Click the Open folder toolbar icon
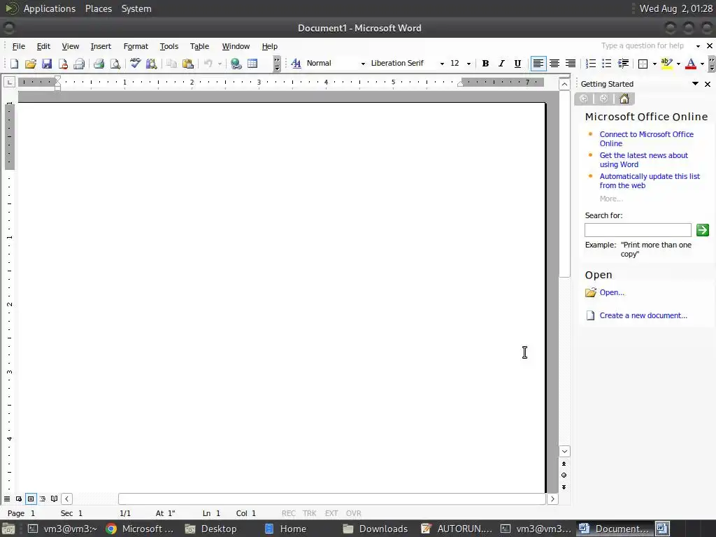The image size is (716, 537). pyautogui.click(x=31, y=64)
